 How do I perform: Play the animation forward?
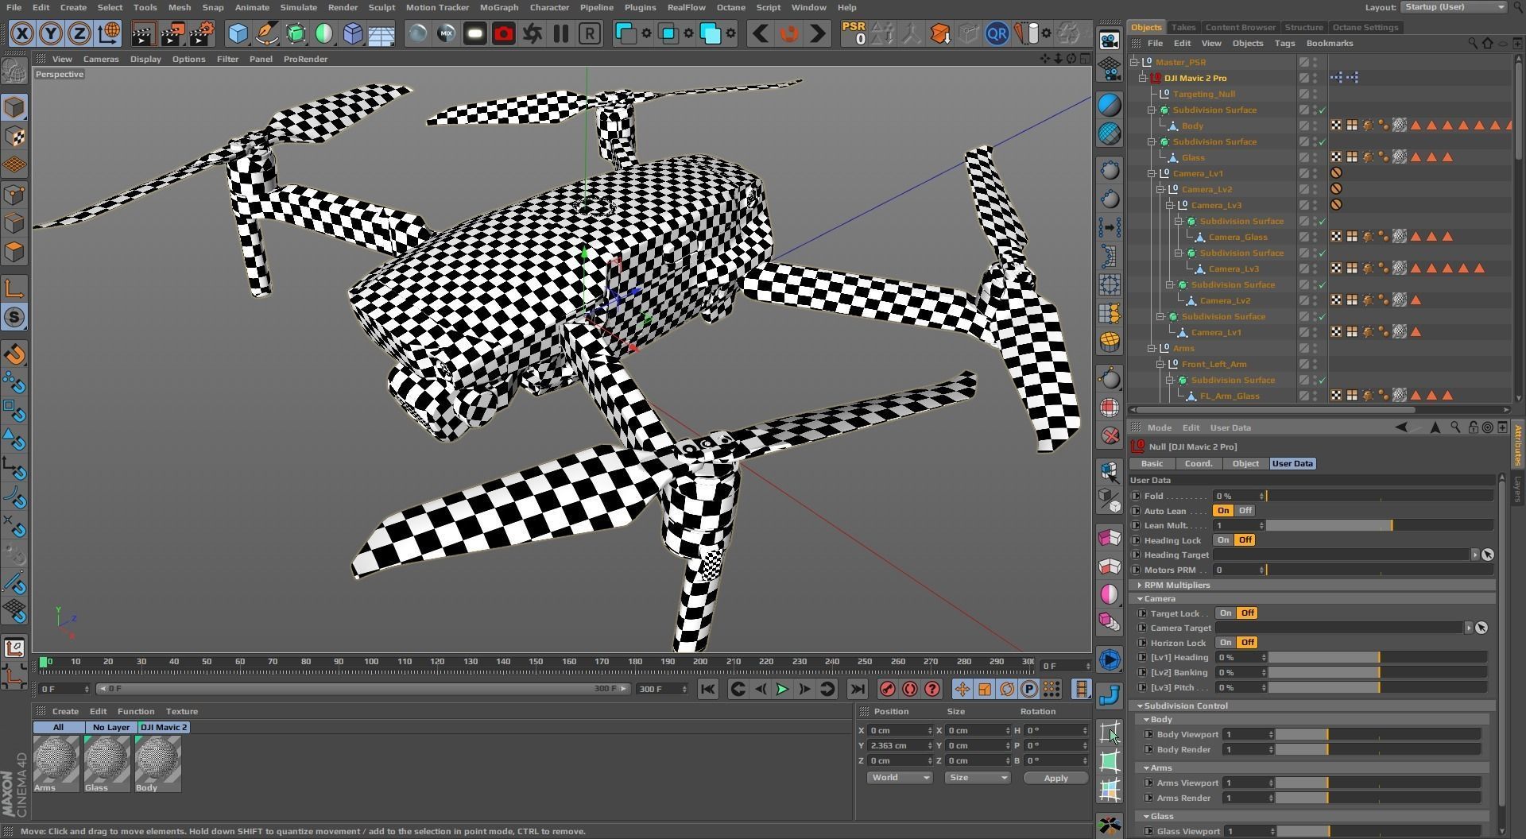(782, 689)
